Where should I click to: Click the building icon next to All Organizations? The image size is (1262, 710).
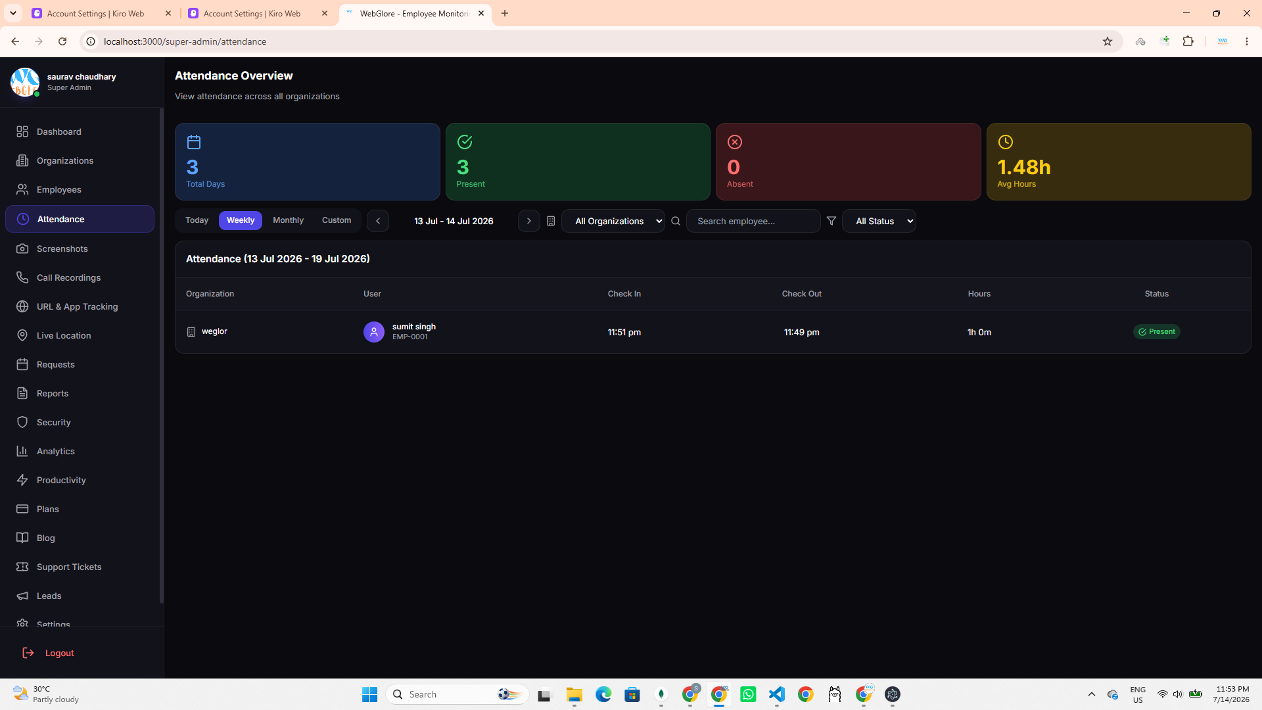click(x=551, y=221)
